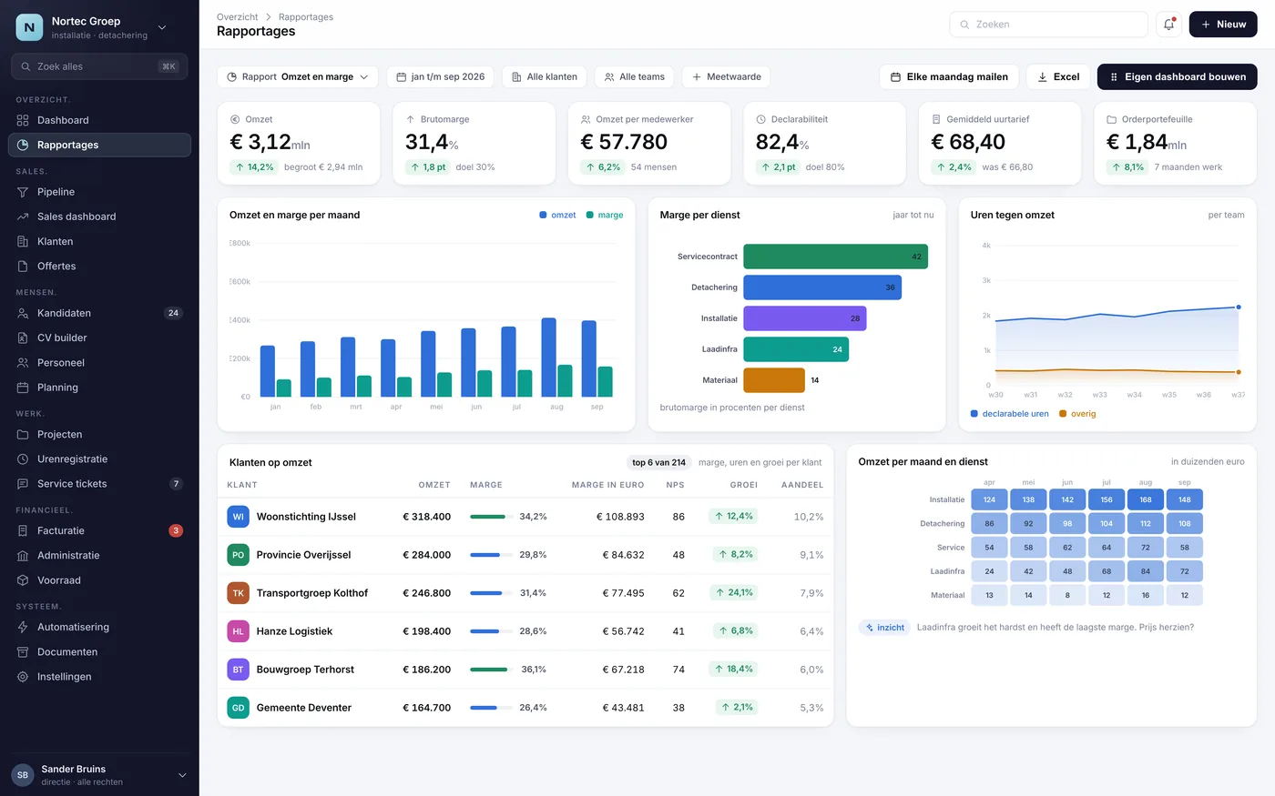Click the Urenregistratie clock icon

pyautogui.click(x=23, y=459)
